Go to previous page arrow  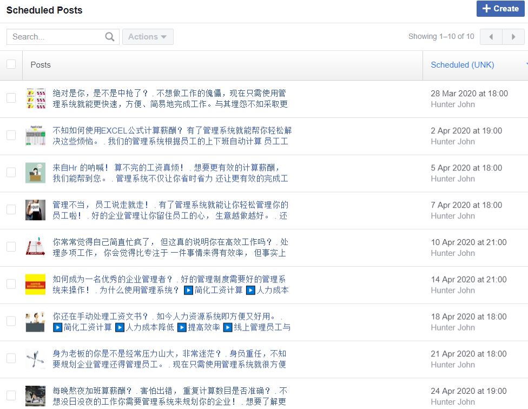point(491,37)
